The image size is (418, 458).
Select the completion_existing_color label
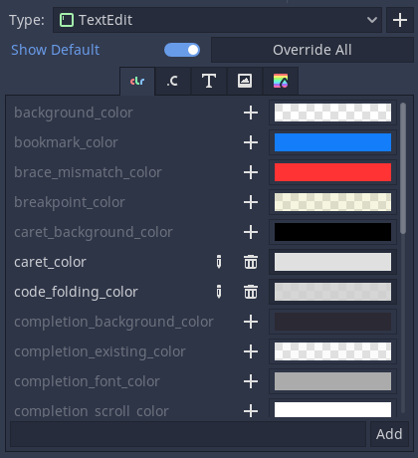click(100, 351)
